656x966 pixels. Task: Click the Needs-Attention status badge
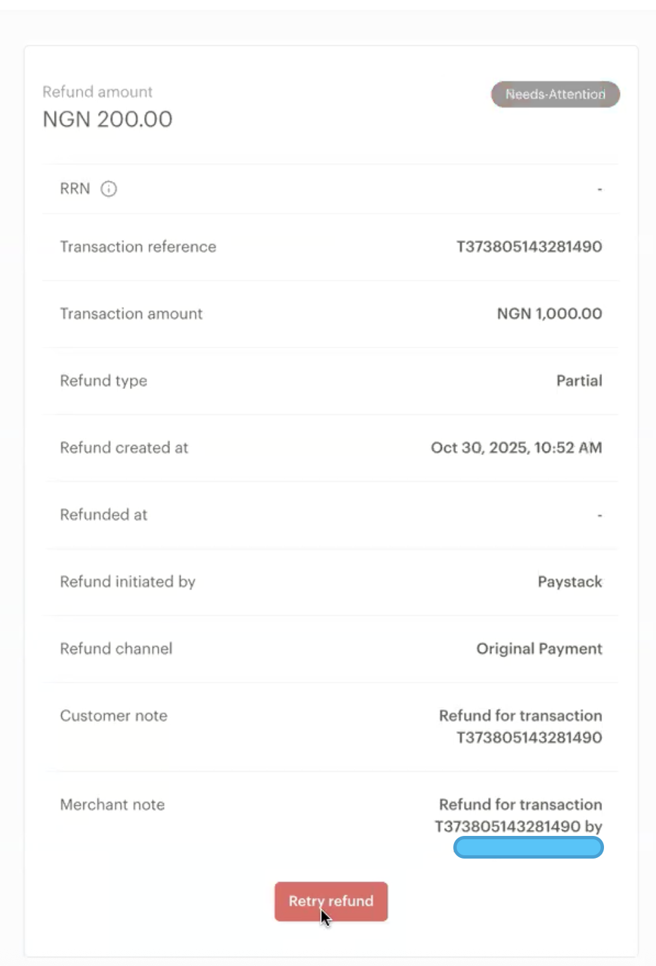tap(555, 94)
